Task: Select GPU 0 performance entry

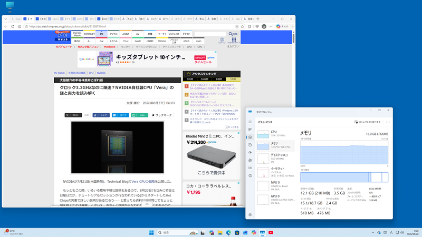Action: pyautogui.click(x=275, y=200)
